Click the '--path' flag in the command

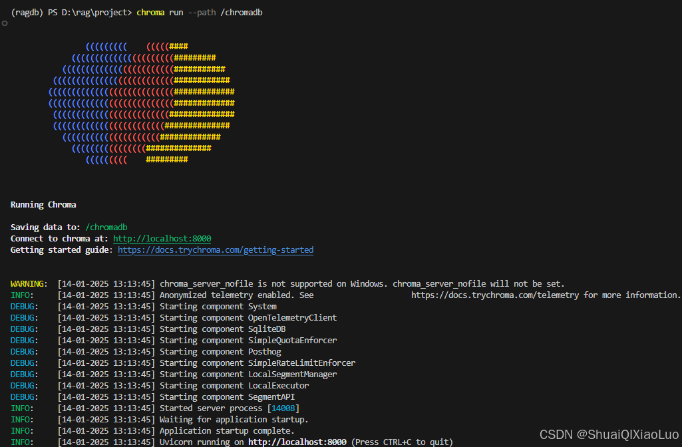coord(202,12)
